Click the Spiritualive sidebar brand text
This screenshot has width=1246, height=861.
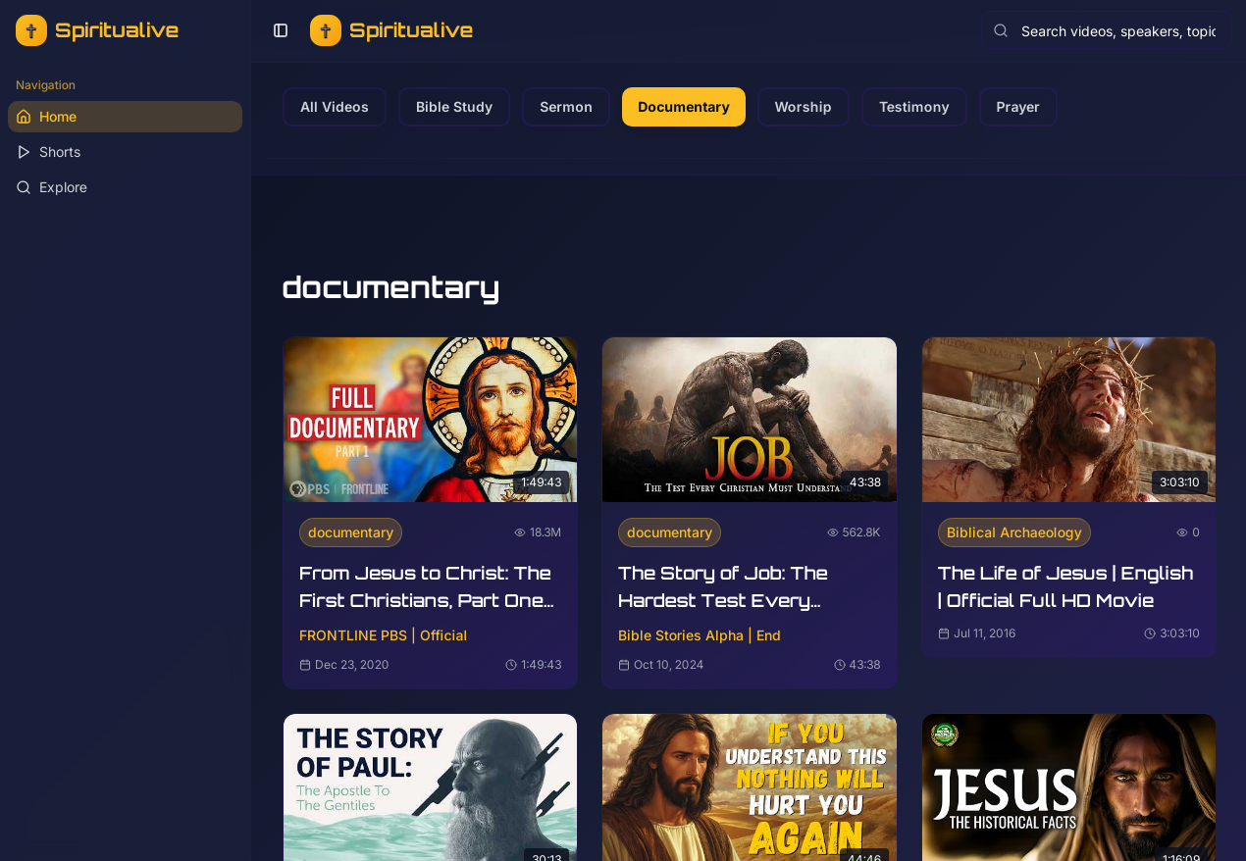(x=117, y=30)
